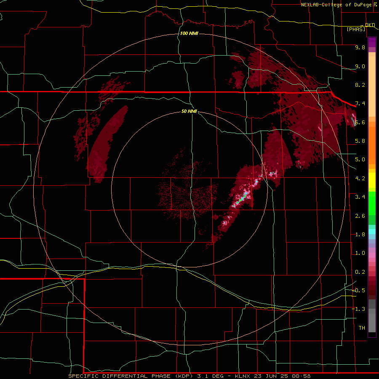The height and width of the screenshot is (379, 379).
Task: Pick the bright green band of legend
Action: (x=372, y=203)
